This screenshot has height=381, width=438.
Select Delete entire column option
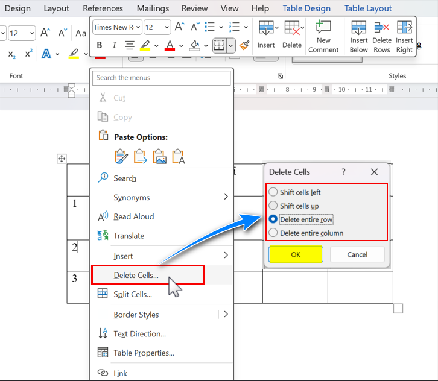pyautogui.click(x=273, y=233)
